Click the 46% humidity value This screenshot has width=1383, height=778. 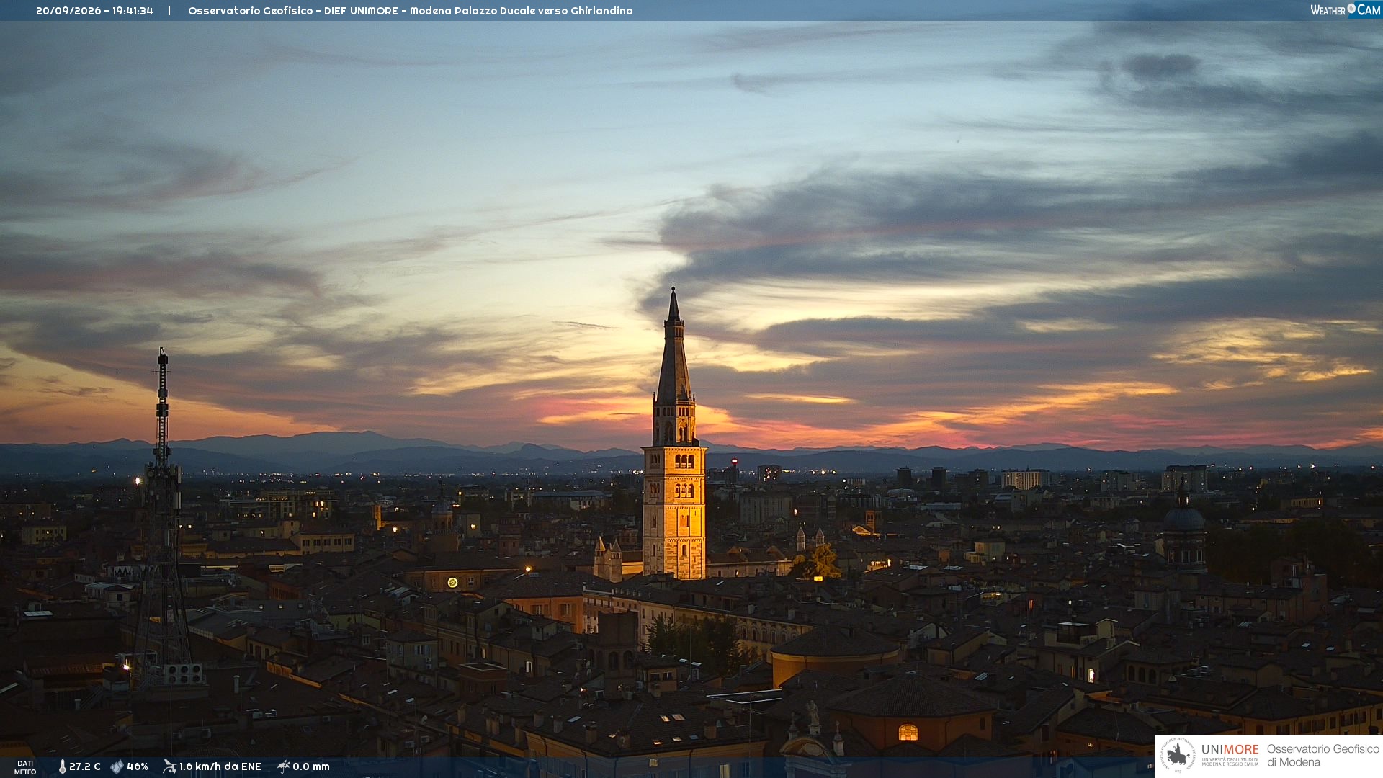(x=138, y=766)
